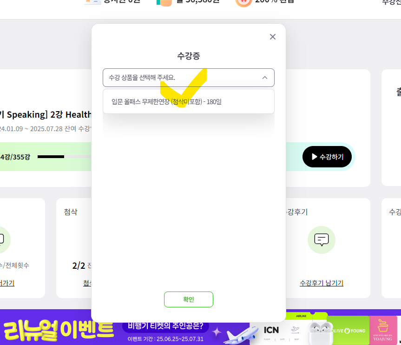Select 입문 올패스 무제한연장 180일 option

tap(189, 102)
